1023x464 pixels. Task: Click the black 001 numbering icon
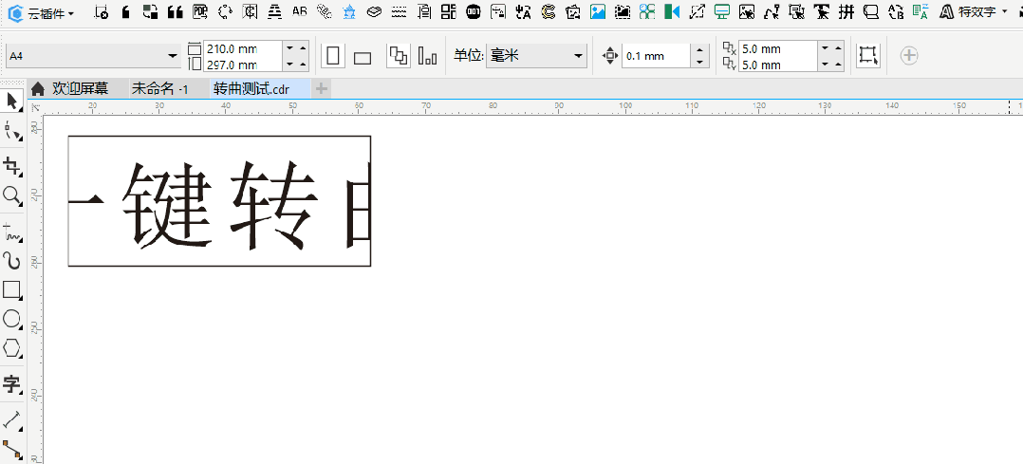pos(474,11)
